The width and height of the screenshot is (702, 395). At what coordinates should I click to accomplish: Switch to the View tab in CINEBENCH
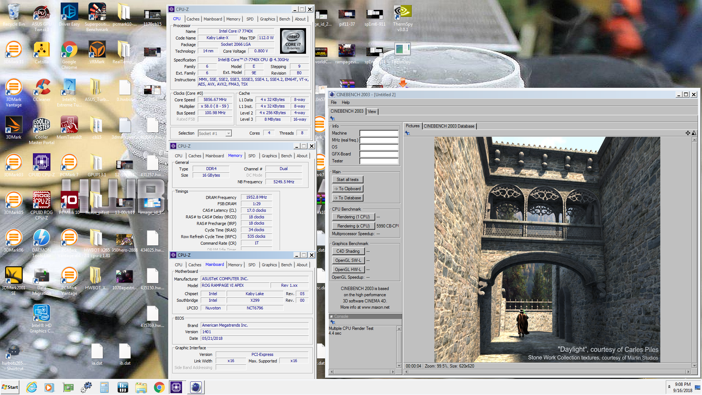tap(372, 112)
